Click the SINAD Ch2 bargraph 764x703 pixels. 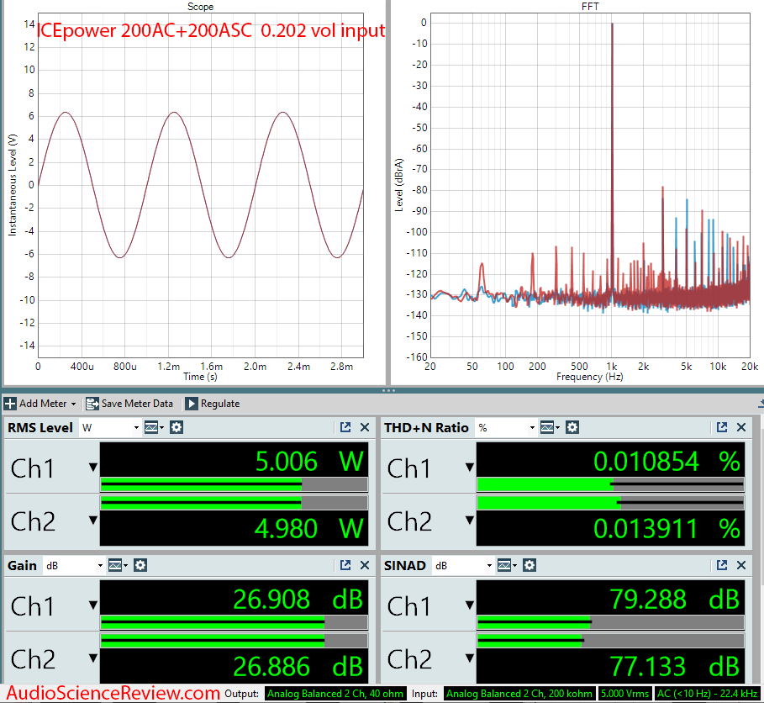(610, 641)
